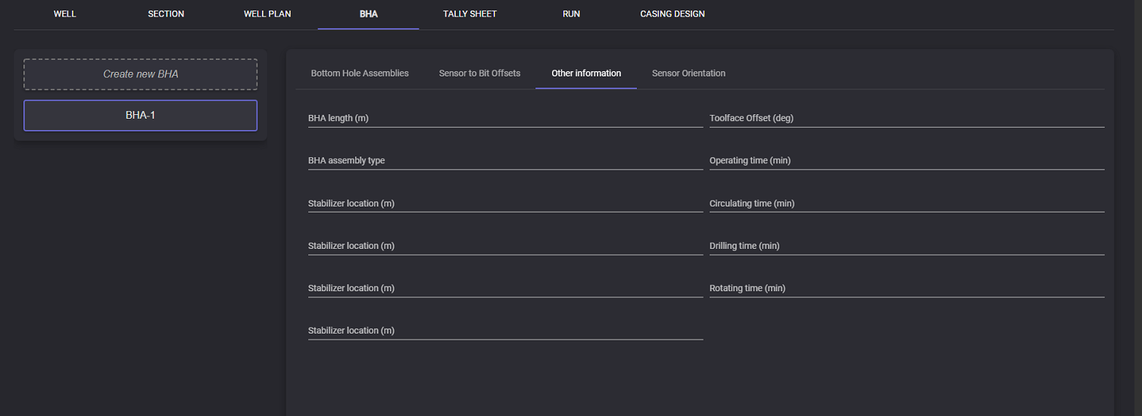This screenshot has width=1142, height=416.
Task: Click the Create new BHA button
Action: 141,74
